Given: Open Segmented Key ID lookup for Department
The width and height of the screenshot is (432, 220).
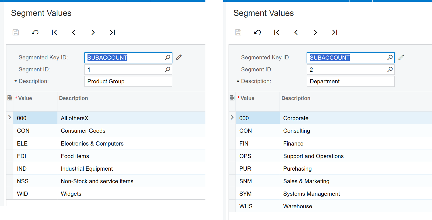Looking at the screenshot, I should [x=390, y=57].
